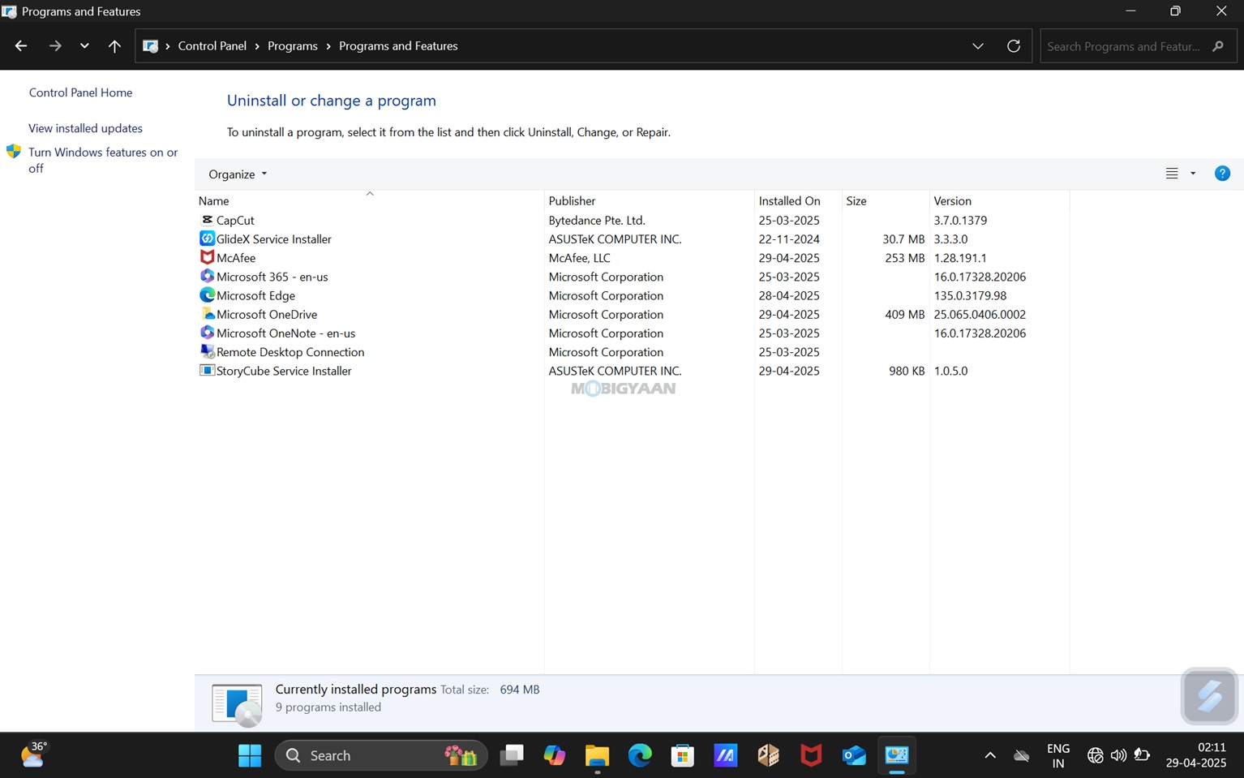Select Microsoft 365 - en-us entry
Viewport: 1244px width, 778px height.
(272, 277)
